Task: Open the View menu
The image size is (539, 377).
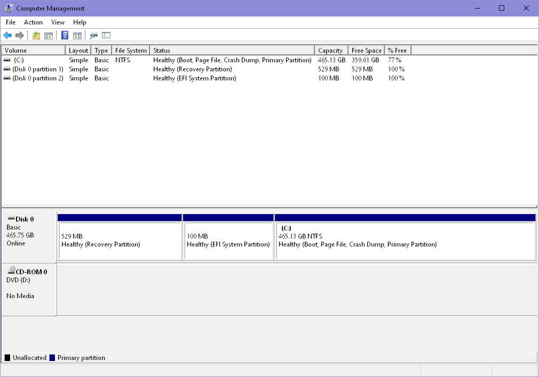Action: click(x=58, y=22)
